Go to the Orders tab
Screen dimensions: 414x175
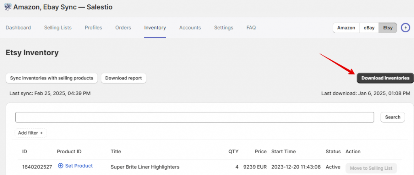tap(123, 28)
